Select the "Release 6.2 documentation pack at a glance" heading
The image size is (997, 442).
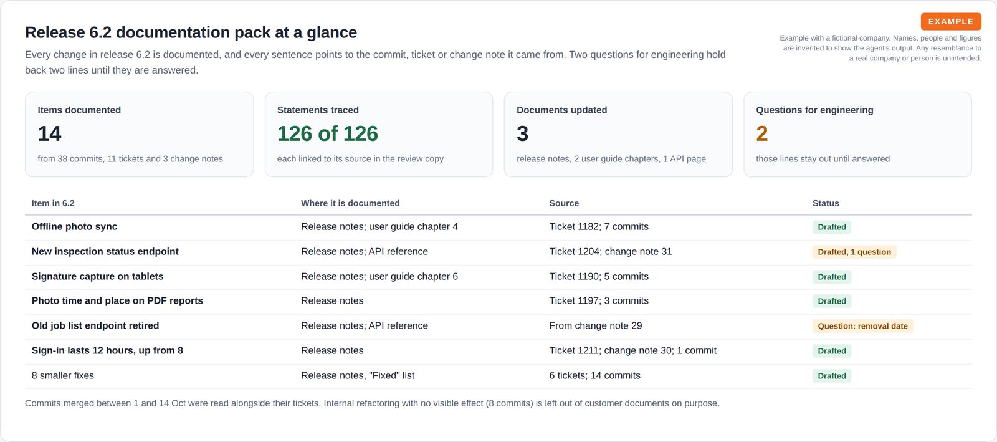point(191,32)
